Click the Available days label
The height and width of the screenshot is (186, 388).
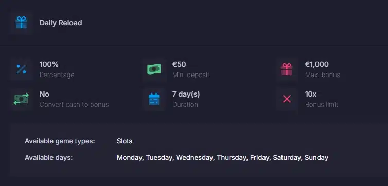click(49, 158)
